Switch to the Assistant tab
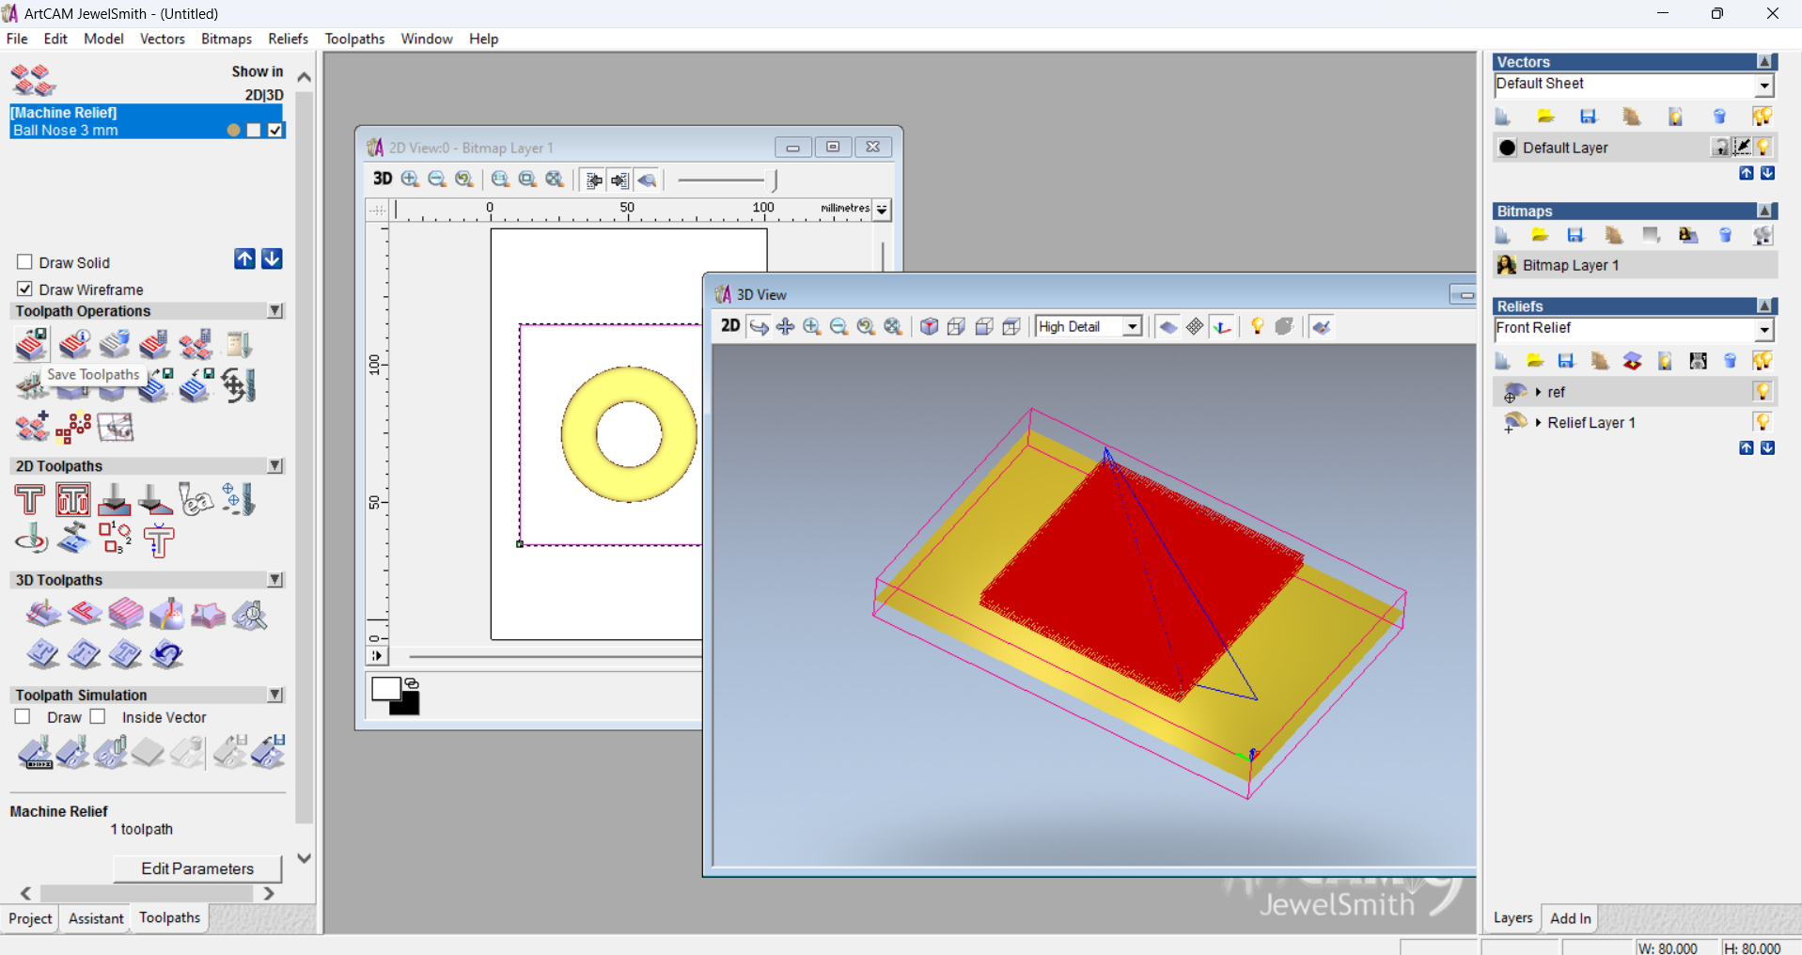1802x955 pixels. pyautogui.click(x=96, y=918)
